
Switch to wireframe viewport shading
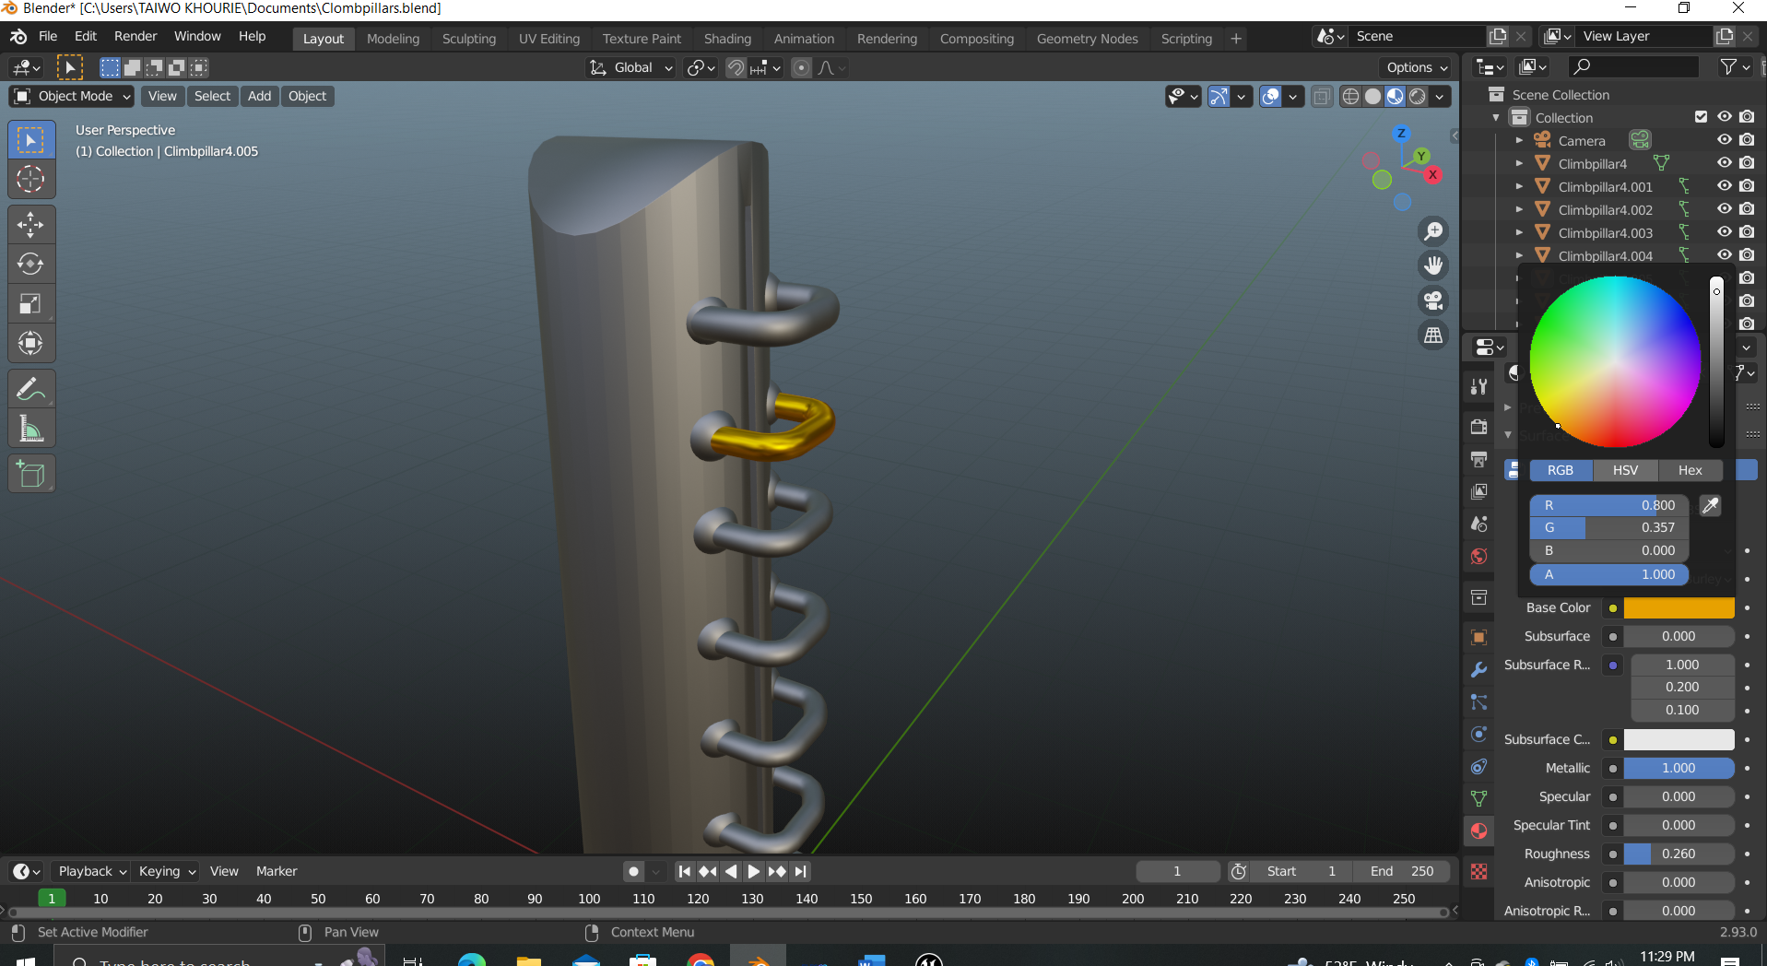coord(1350,97)
